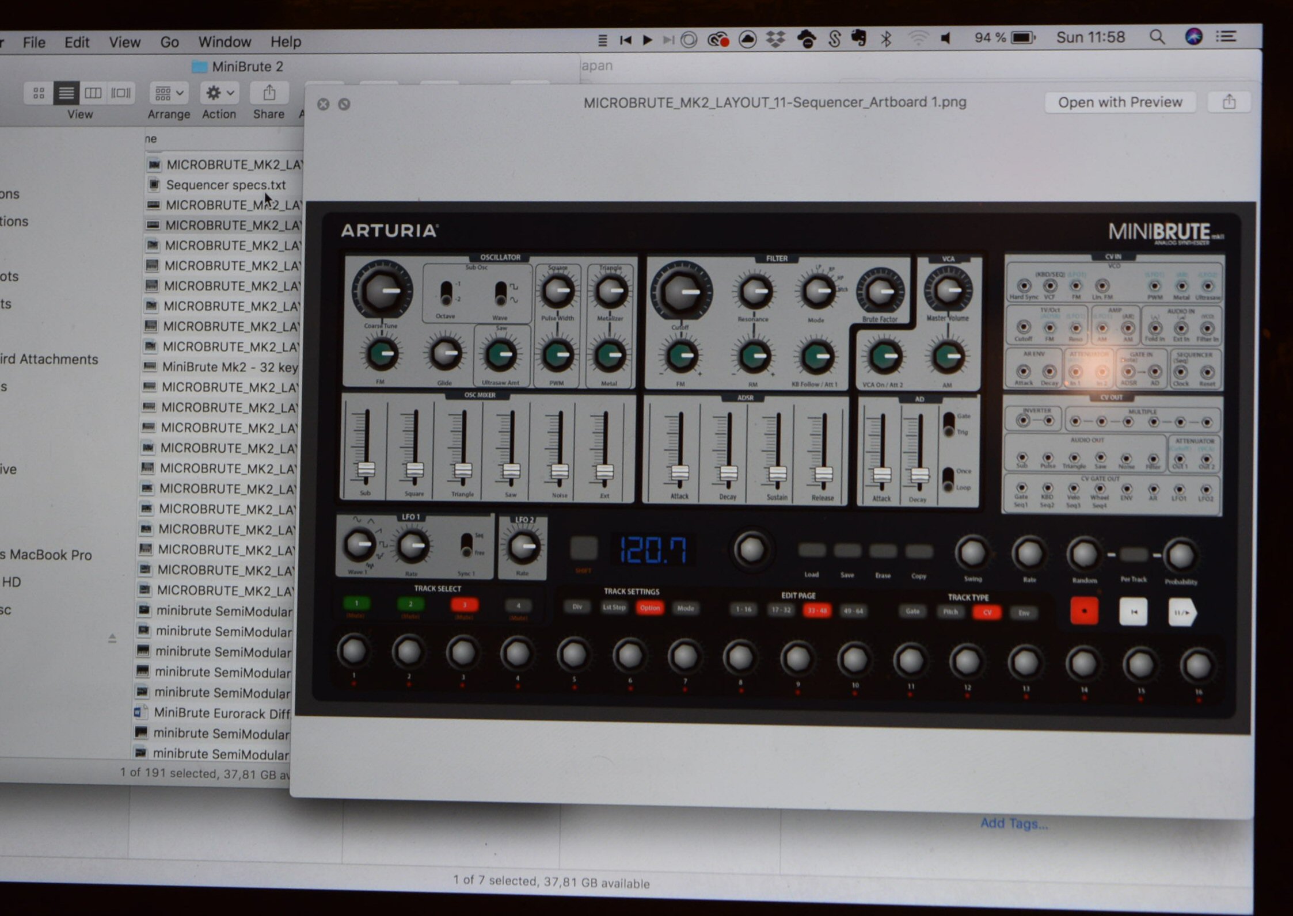
Task: Click the menu bar play icon
Action: coord(647,40)
